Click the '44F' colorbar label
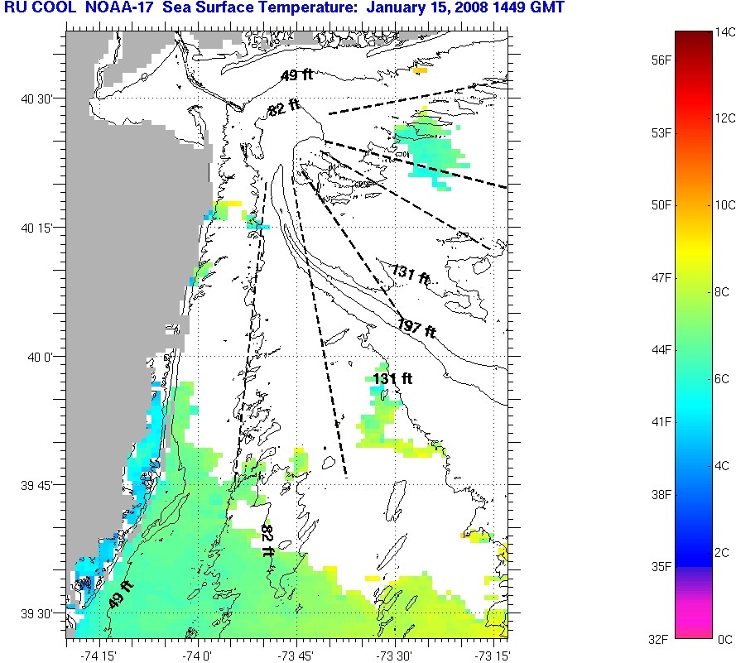Image resolution: width=736 pixels, height=663 pixels. pyautogui.click(x=661, y=349)
